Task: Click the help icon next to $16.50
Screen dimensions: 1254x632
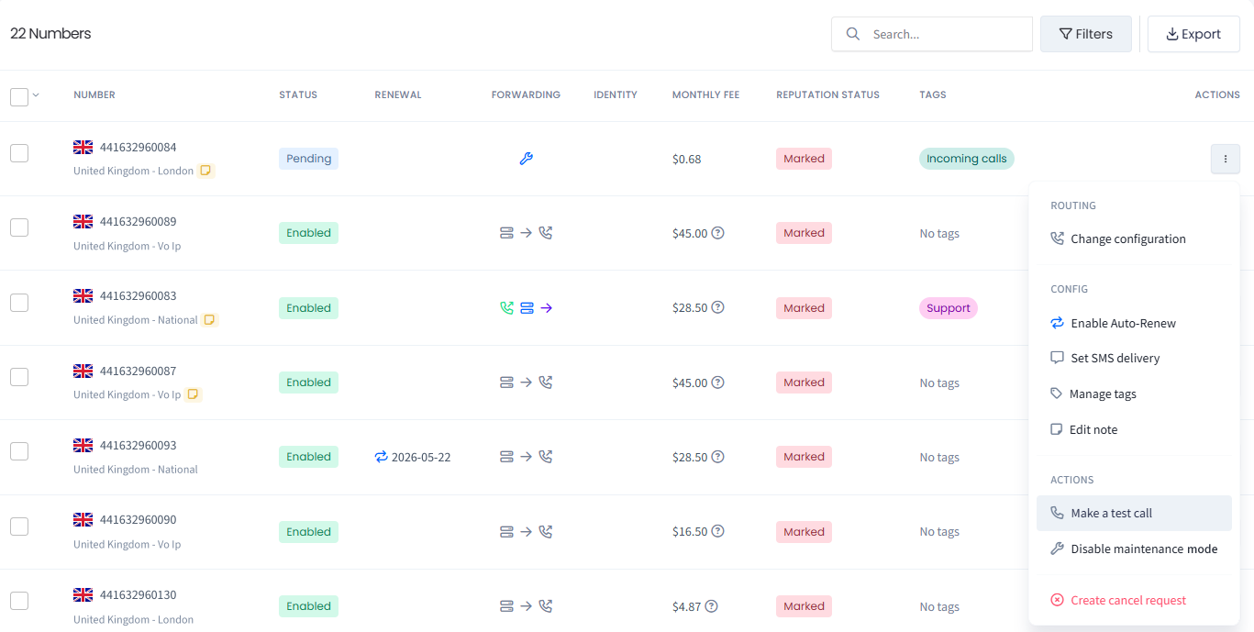Action: (x=718, y=532)
